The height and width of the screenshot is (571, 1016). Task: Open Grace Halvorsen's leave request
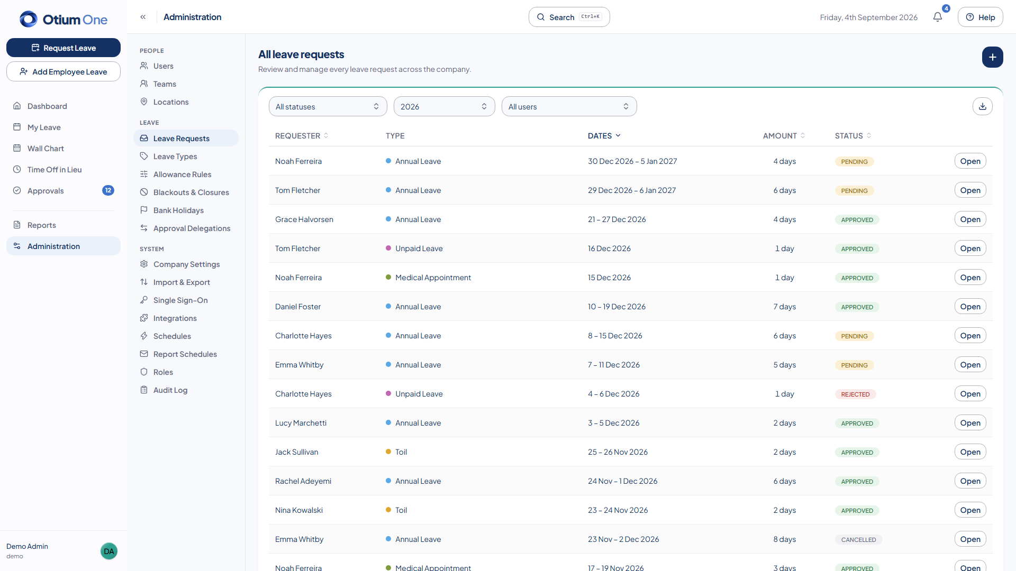pyautogui.click(x=970, y=219)
